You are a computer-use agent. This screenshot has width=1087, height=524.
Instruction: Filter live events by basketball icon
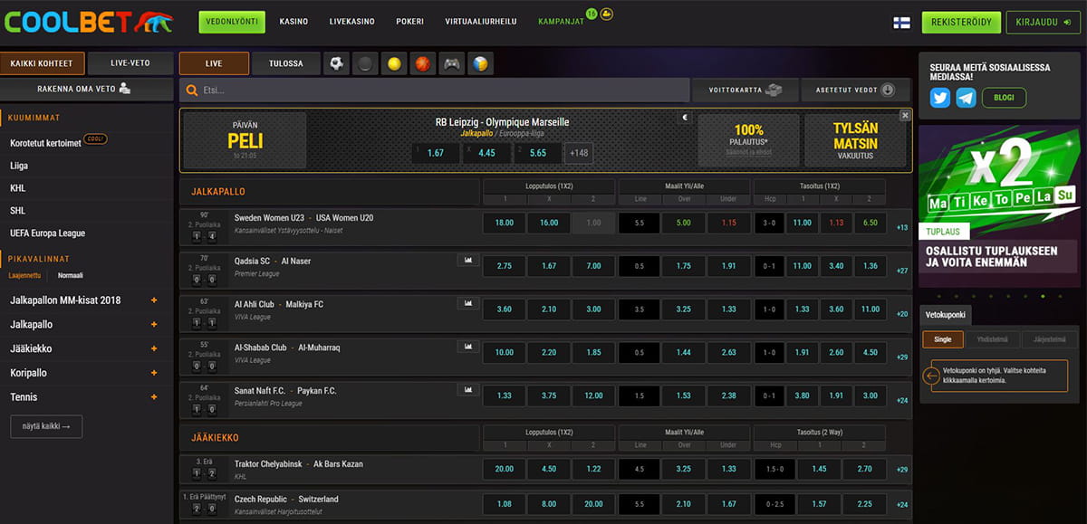point(423,64)
